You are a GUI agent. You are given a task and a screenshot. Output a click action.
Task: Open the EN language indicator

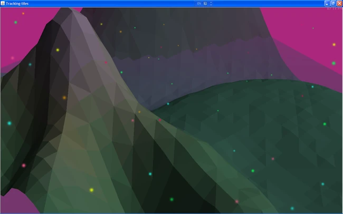pos(199,4)
